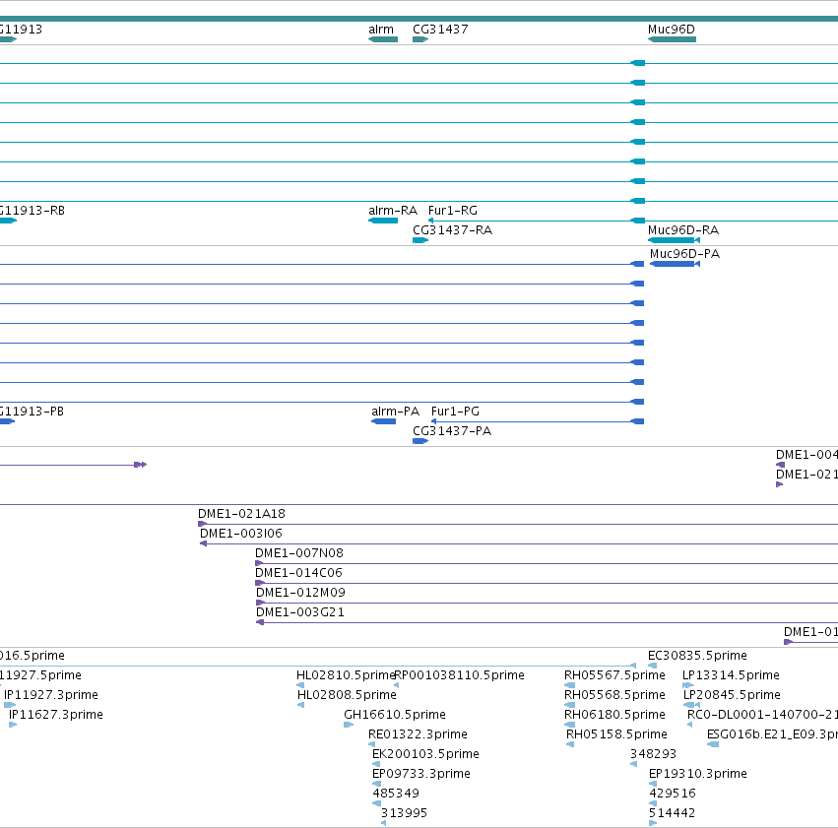Click the DME1-012M09 clone label
The width and height of the screenshot is (838, 828).
(x=301, y=593)
